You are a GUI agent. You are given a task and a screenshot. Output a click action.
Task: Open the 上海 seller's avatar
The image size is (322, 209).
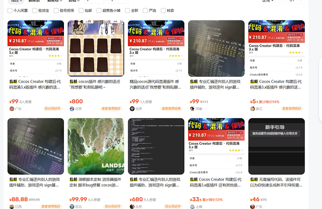[192, 207]
